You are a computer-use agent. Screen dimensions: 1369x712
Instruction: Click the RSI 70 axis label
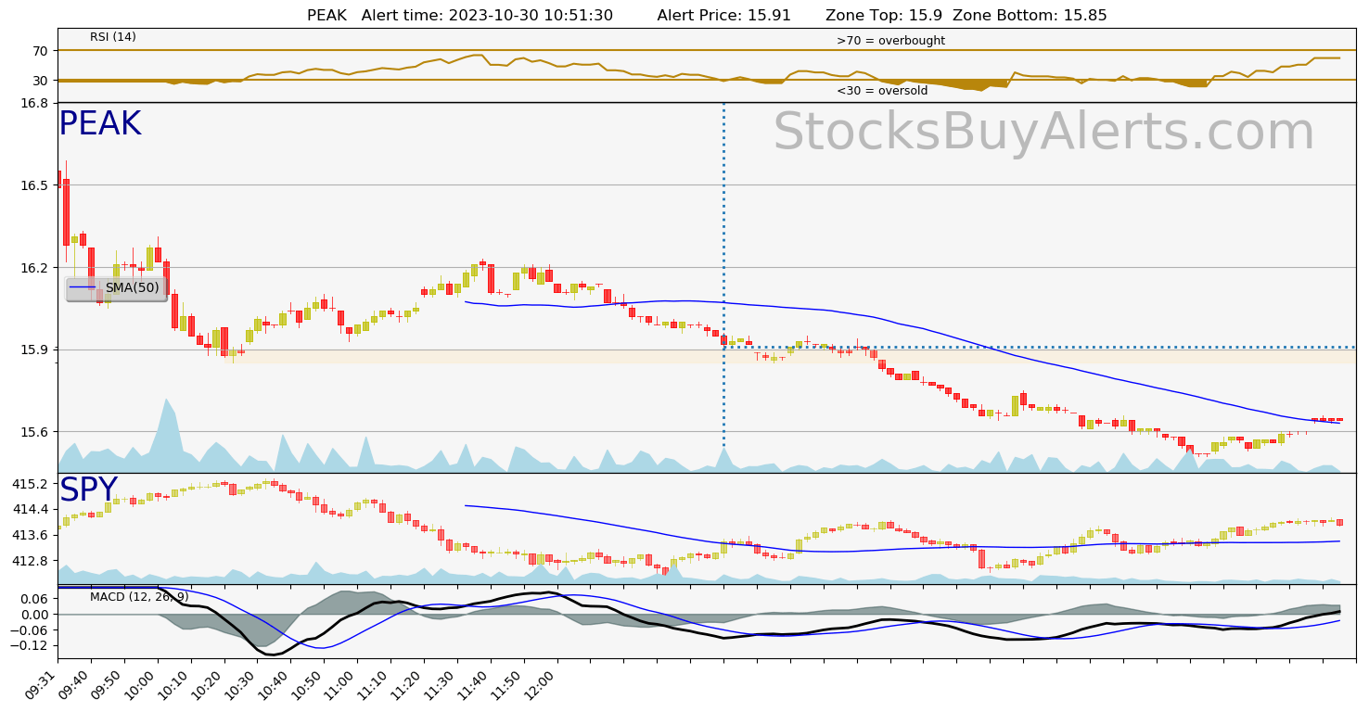point(40,50)
